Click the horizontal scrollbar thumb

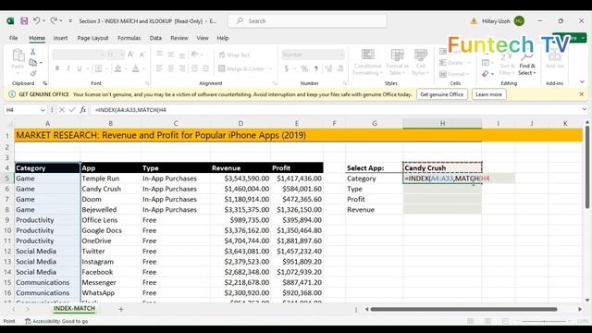(463, 309)
